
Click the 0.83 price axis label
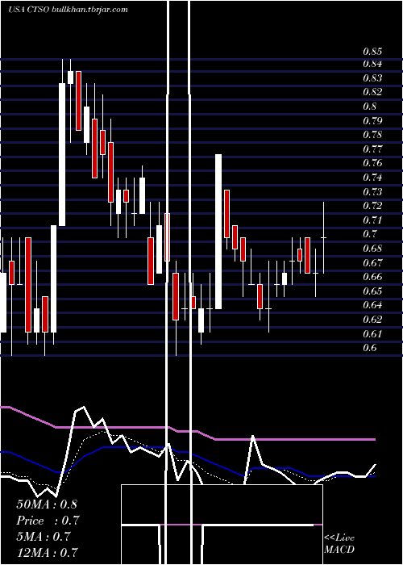(x=372, y=78)
